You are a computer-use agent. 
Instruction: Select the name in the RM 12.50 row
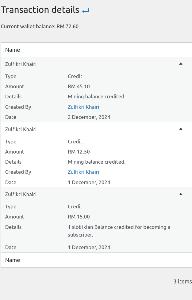[x=21, y=129]
